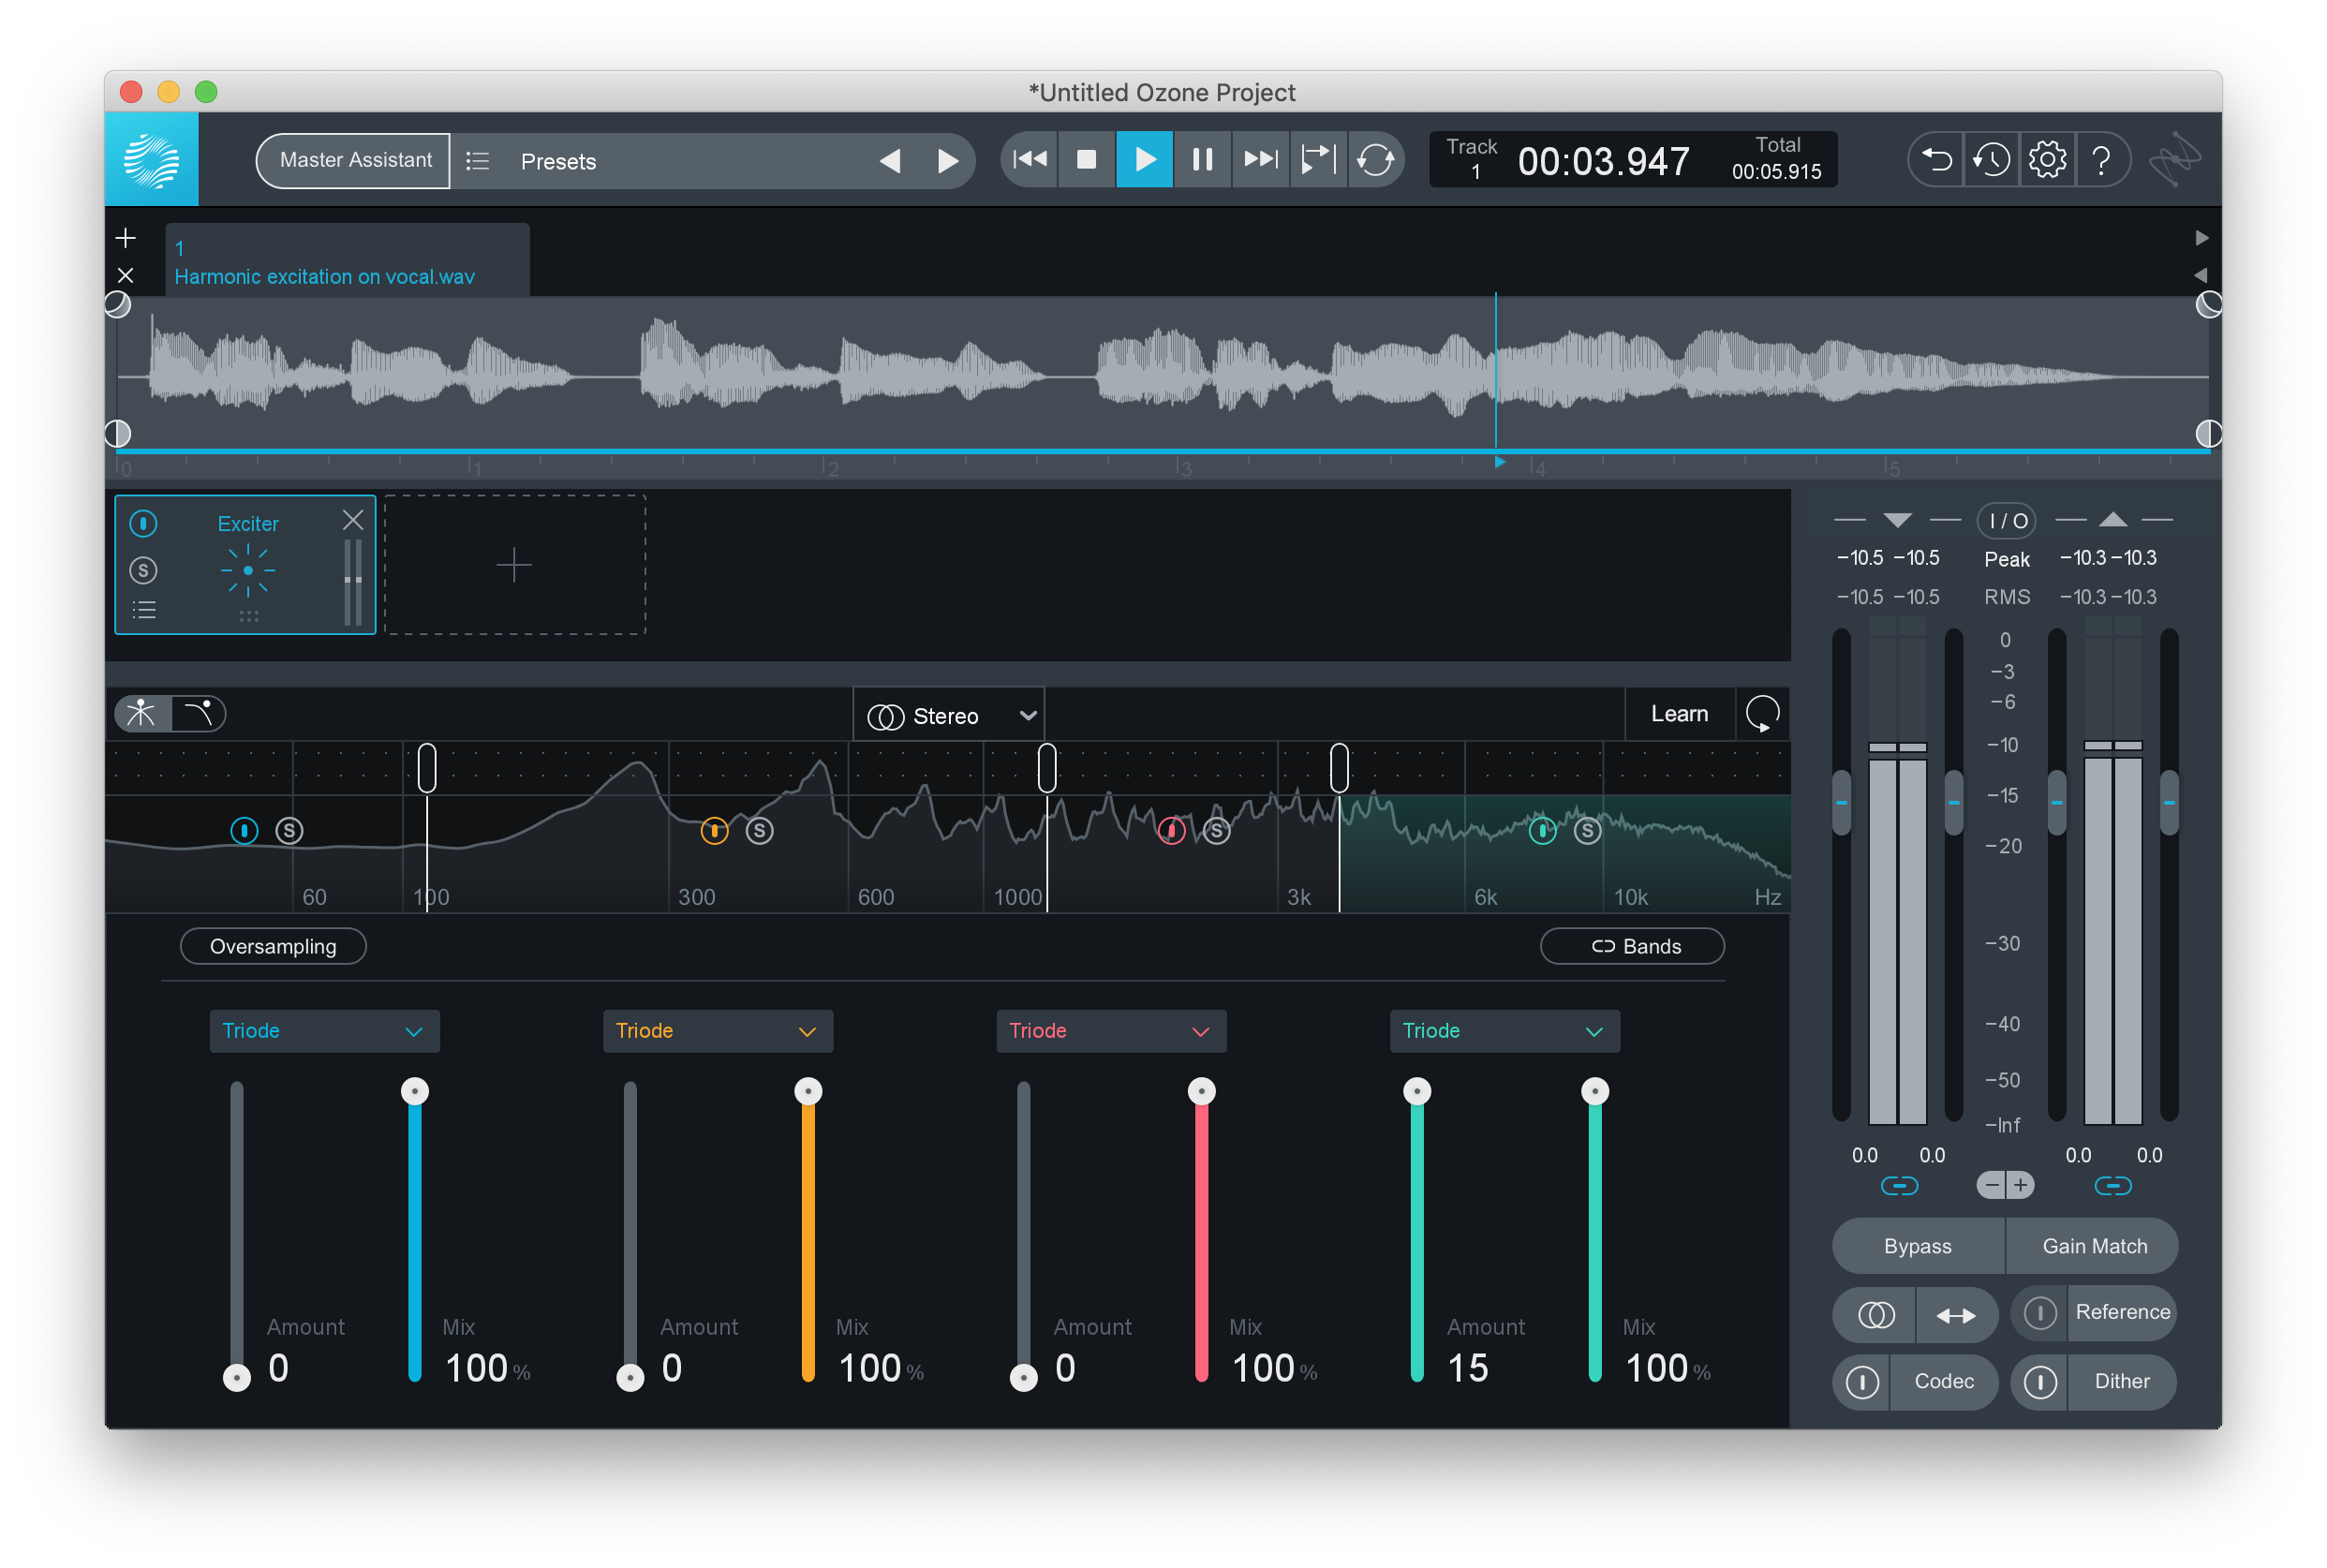Viewport: 2327px width, 1568px height.
Task: Open band 3 red Triode dropdown
Action: point(1111,1031)
